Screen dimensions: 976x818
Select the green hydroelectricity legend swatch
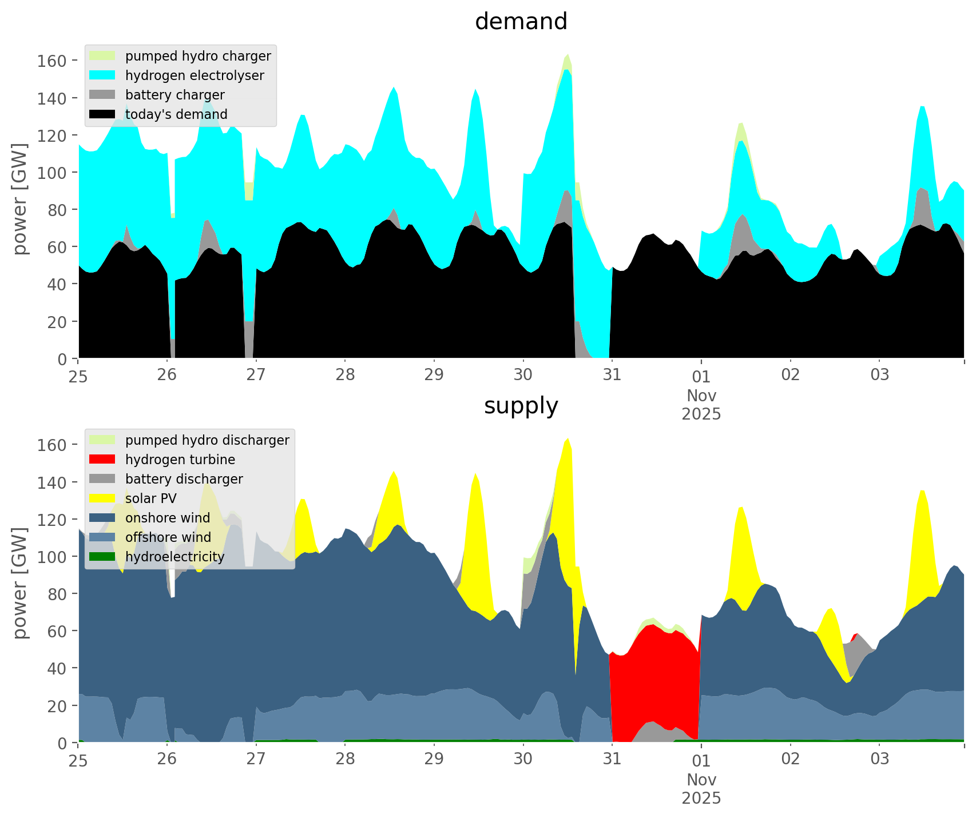point(102,557)
